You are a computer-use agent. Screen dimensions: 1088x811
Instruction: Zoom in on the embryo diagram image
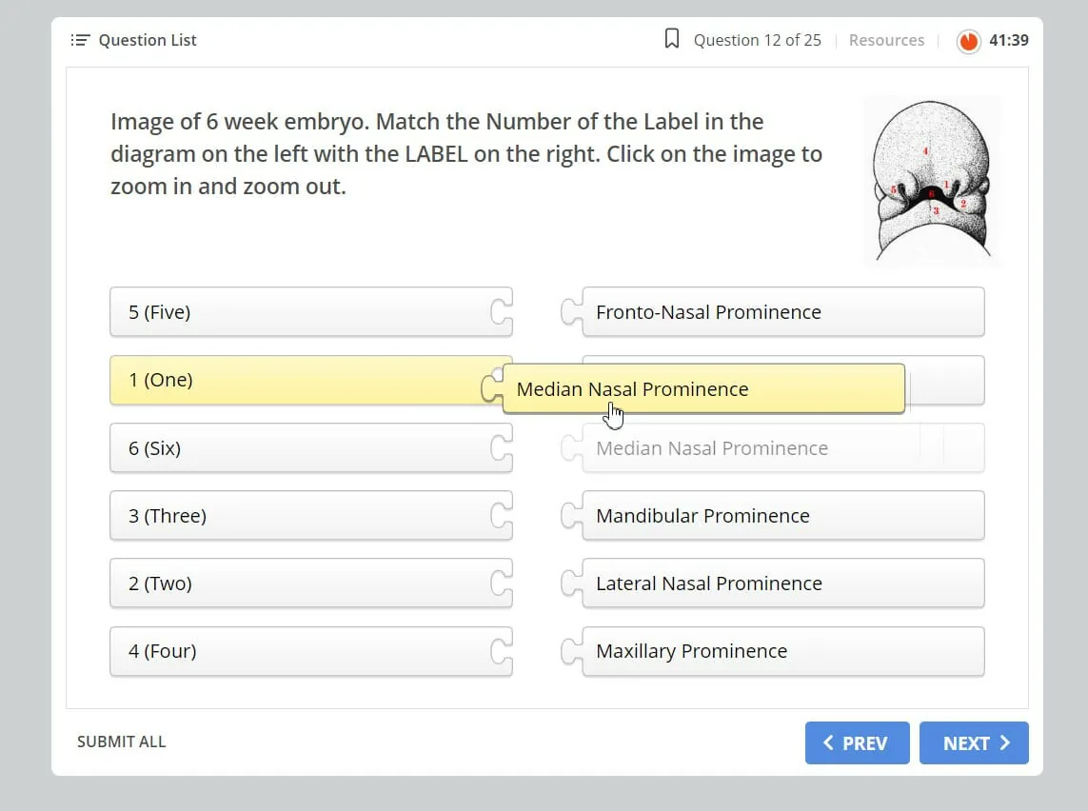point(932,181)
